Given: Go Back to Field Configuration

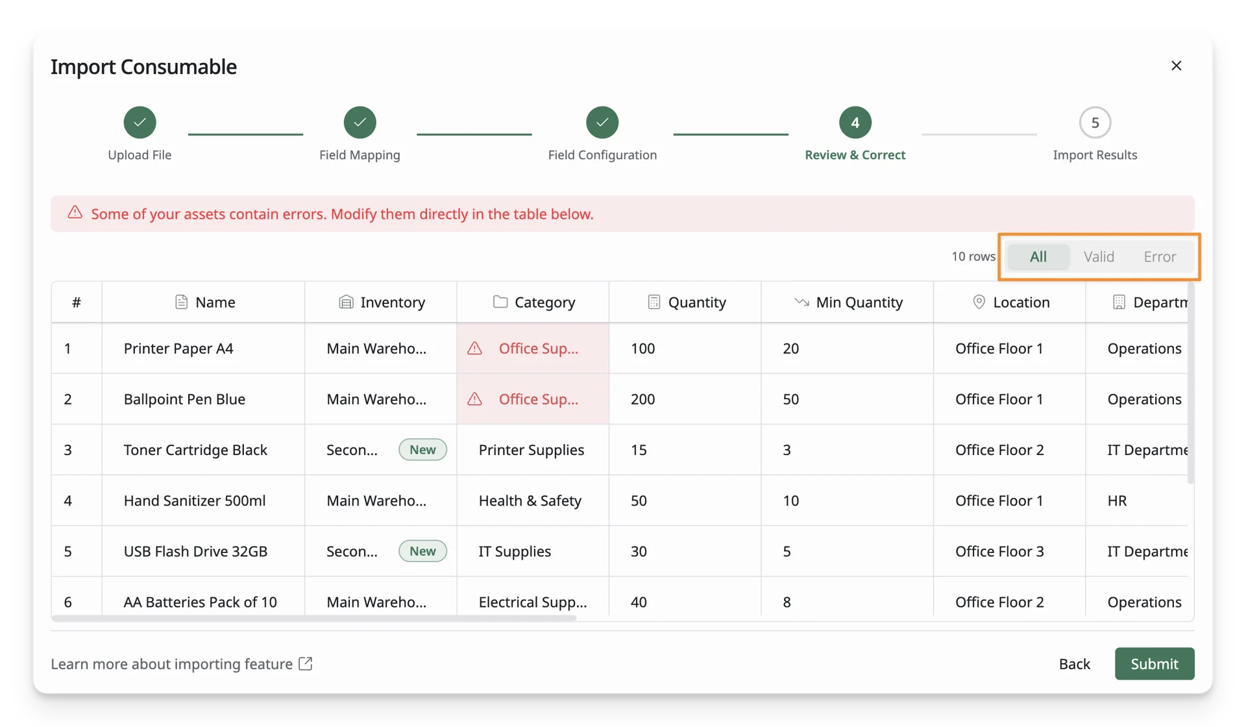Looking at the screenshot, I should click(x=1074, y=663).
